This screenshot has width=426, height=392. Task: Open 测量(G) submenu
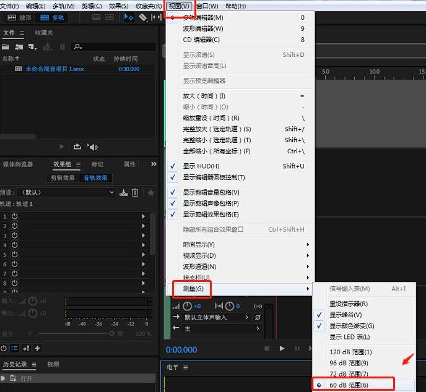(240, 289)
